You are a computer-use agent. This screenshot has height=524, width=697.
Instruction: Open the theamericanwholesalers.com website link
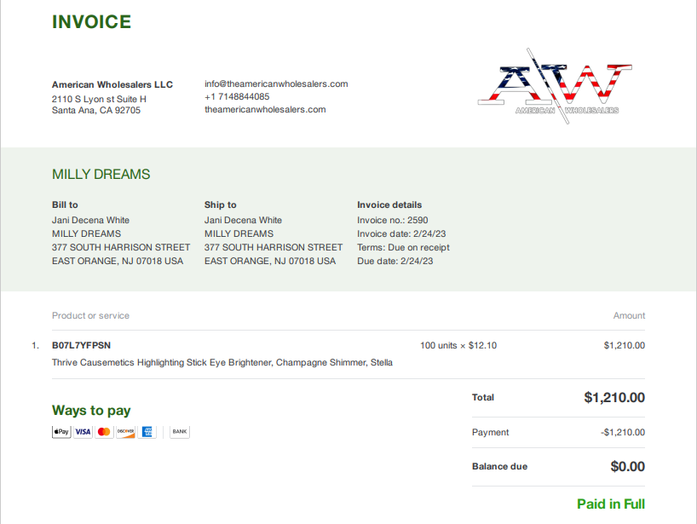[265, 109]
